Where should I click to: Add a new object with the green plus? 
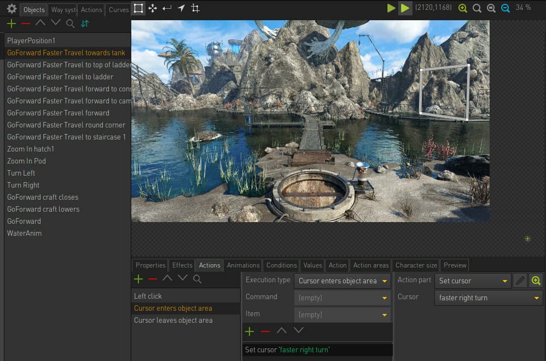tap(11, 24)
